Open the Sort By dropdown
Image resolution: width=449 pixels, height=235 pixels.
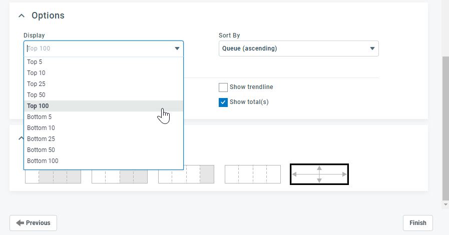coord(298,48)
